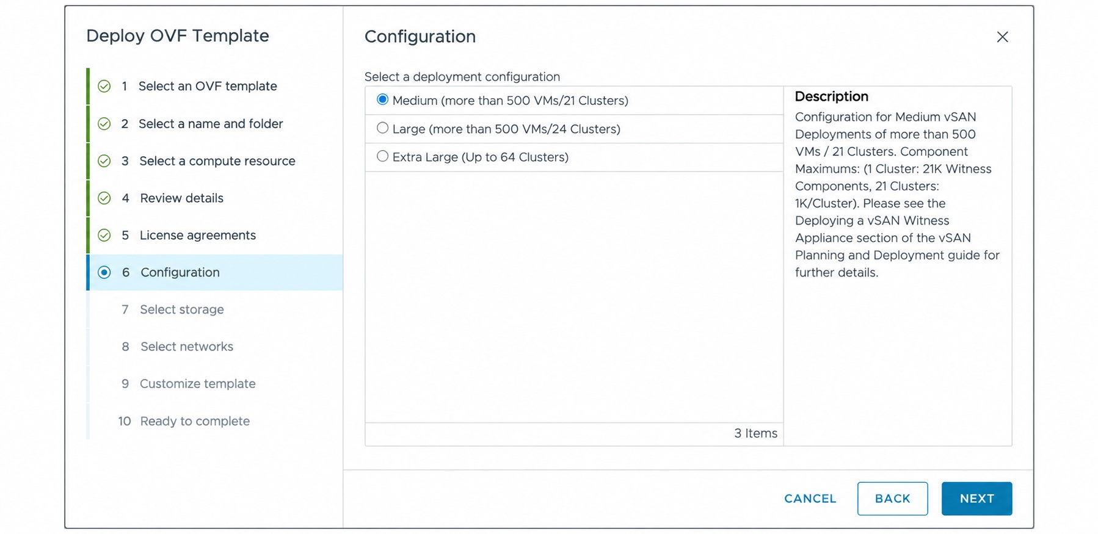Go to step 1 Select an OVF template
Image resolution: width=1098 pixels, height=534 pixels.
click(x=215, y=86)
